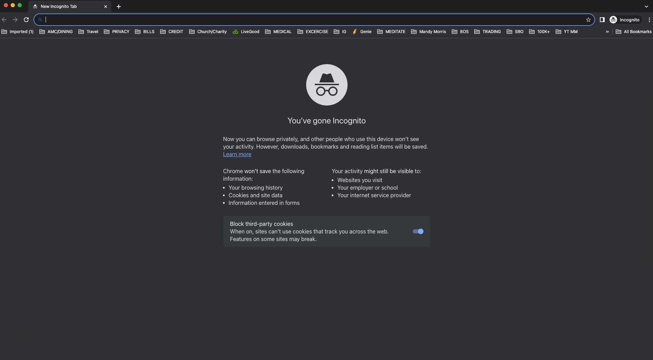
Task: Go back using the back arrow
Action: coord(4,20)
